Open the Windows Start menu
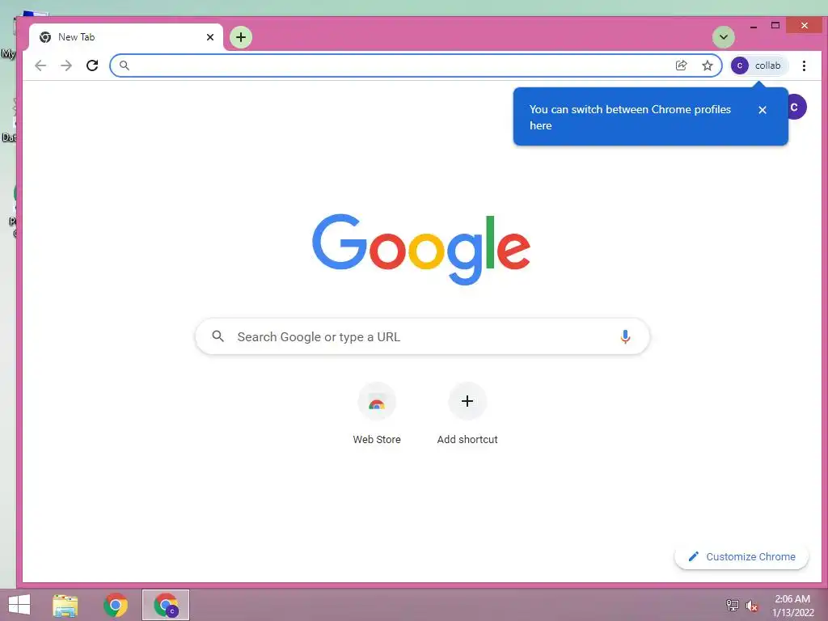Screen dimensions: 828x621 point(19,605)
